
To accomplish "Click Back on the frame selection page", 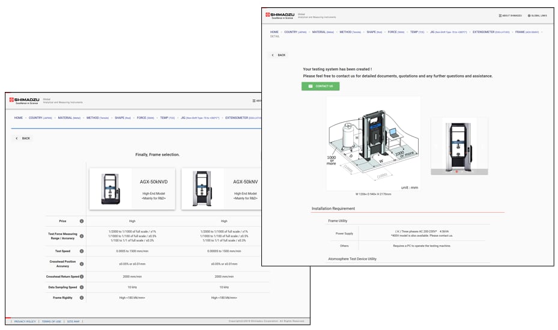I will click(x=22, y=138).
